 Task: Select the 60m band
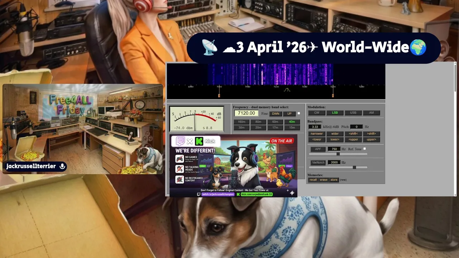[275, 122]
